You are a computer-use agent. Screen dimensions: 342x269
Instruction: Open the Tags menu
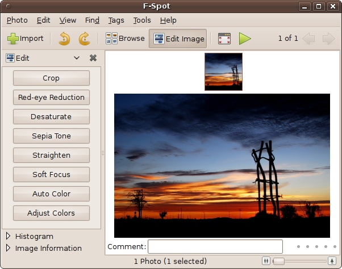[116, 20]
